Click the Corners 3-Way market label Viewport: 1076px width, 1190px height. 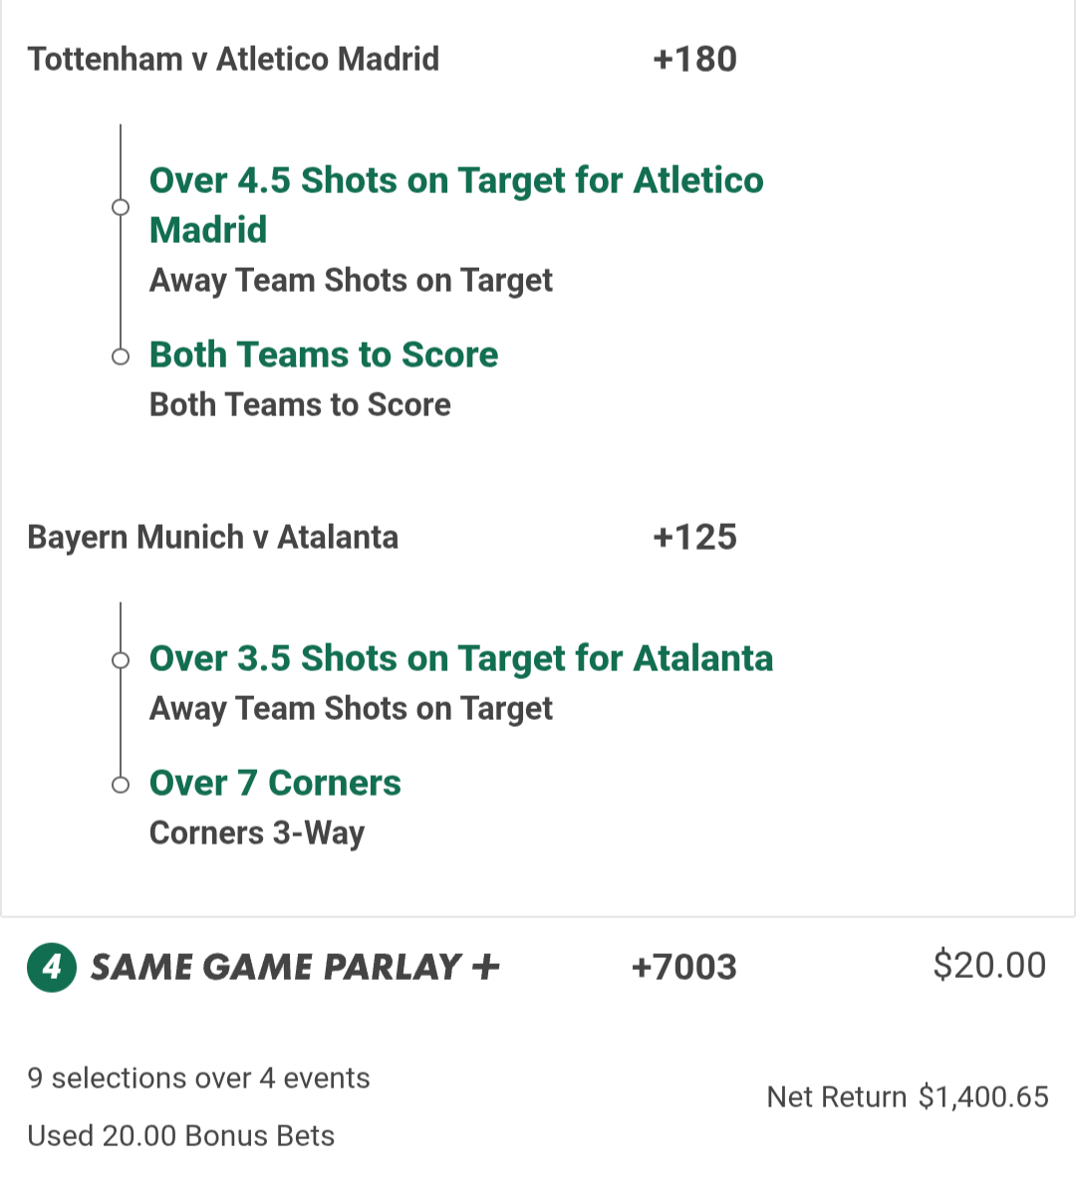point(257,833)
